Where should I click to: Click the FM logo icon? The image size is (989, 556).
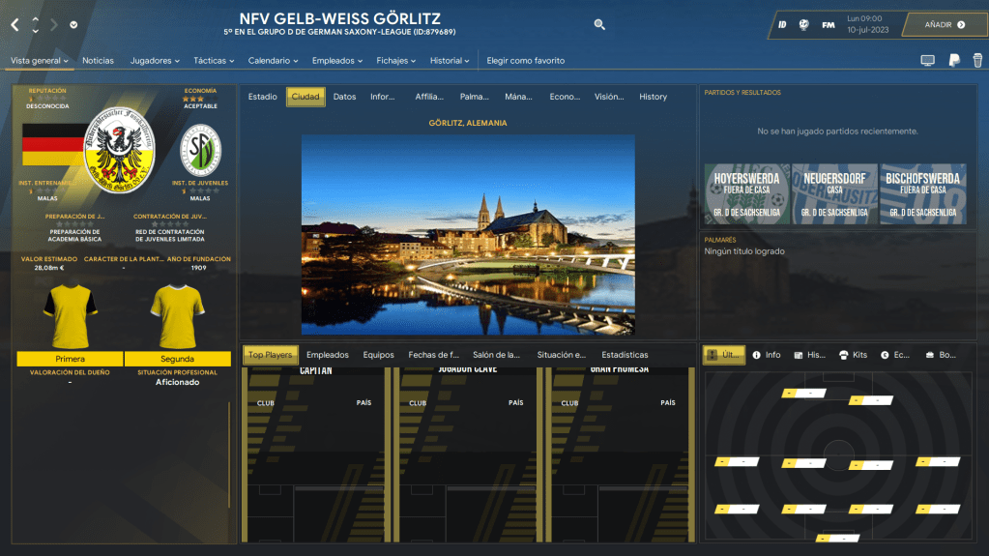pyautogui.click(x=829, y=24)
